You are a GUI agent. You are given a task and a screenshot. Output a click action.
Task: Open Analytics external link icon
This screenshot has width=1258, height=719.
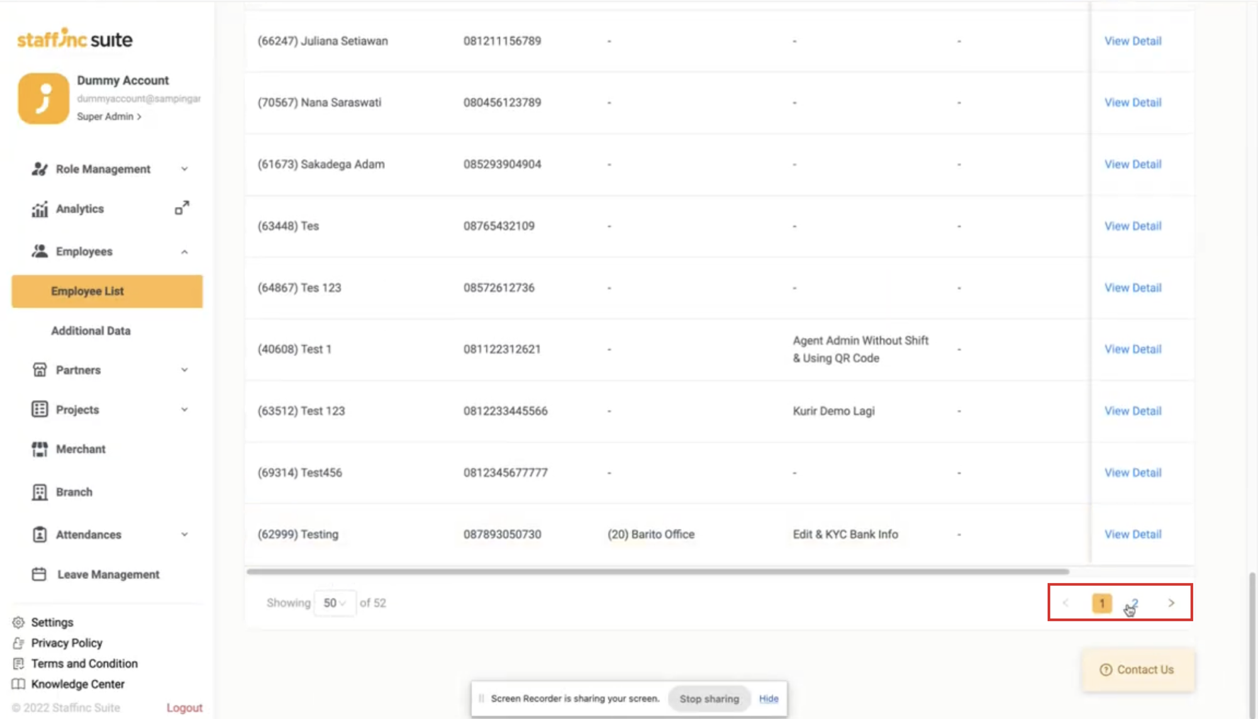tap(182, 208)
